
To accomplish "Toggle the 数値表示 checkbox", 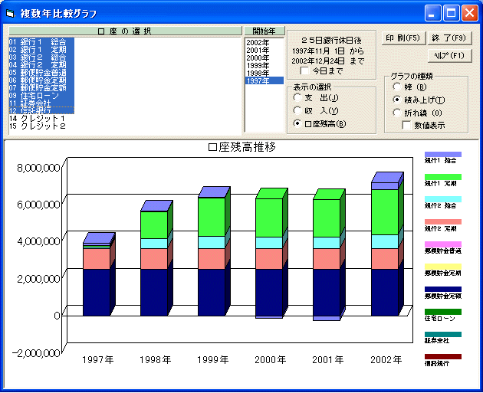I will [x=407, y=125].
